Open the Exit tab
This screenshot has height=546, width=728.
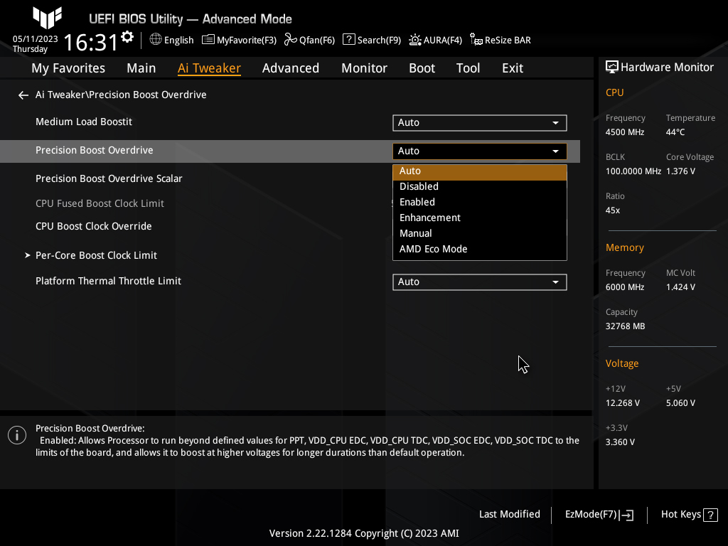tap(513, 68)
